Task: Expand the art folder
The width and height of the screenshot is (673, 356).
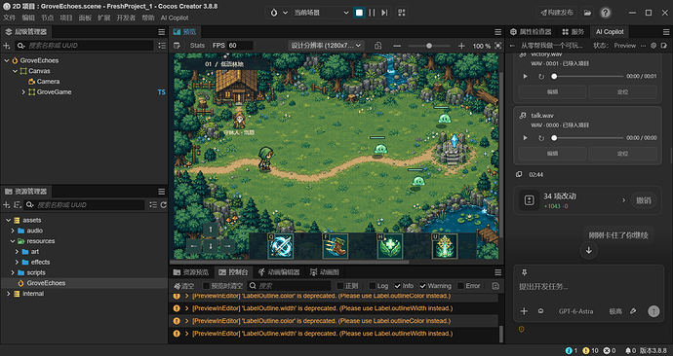Action: click(x=18, y=252)
